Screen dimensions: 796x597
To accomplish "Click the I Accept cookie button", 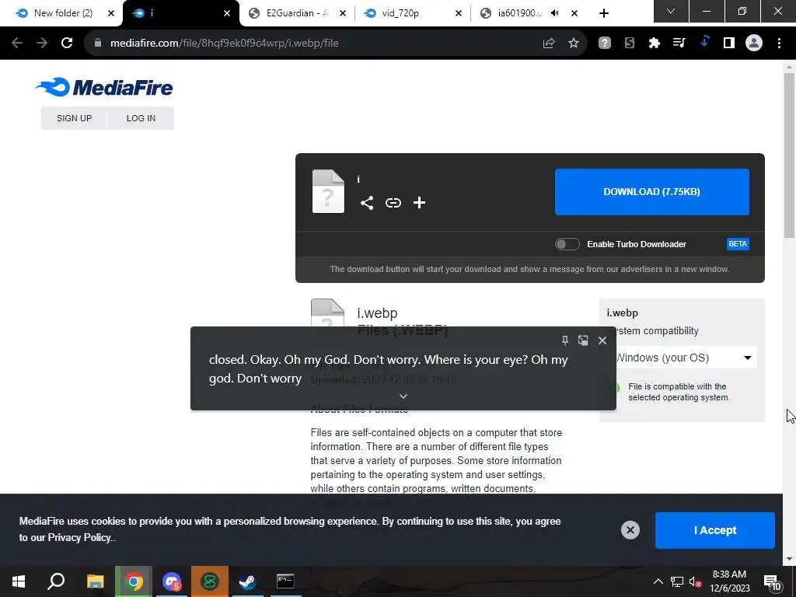I will coord(715,530).
